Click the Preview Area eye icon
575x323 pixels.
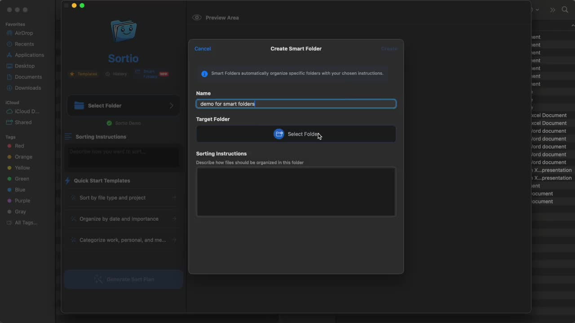point(197,17)
